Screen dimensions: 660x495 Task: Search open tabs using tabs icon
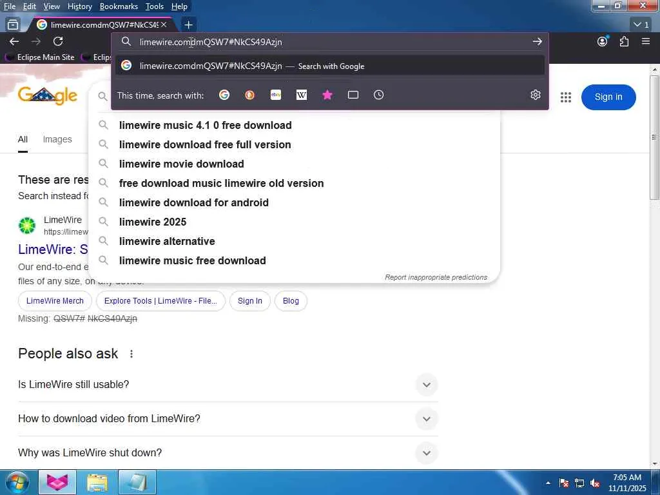[x=353, y=95]
